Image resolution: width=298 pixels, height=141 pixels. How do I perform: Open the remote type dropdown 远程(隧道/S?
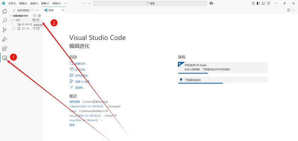pos(25,10)
